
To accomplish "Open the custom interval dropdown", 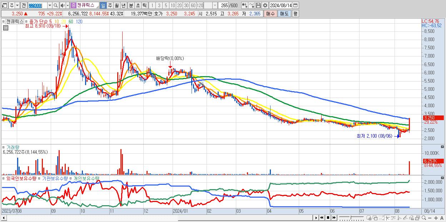I will pos(215,5).
